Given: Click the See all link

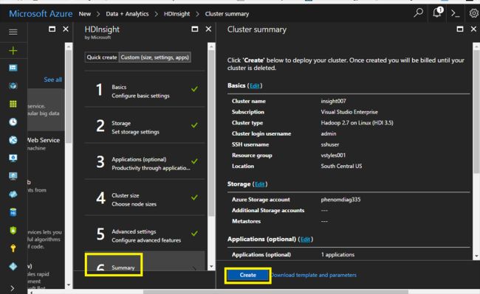Looking at the screenshot, I should pyautogui.click(x=52, y=80).
